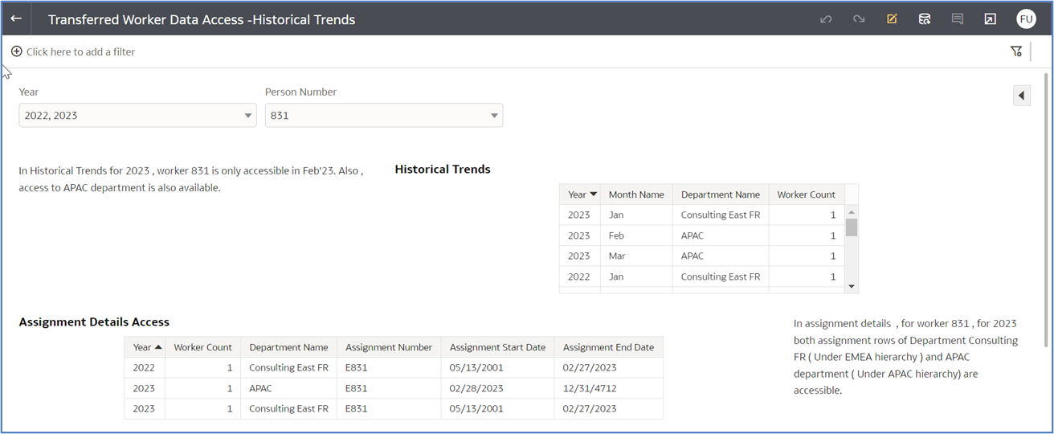Image resolution: width=1054 pixels, height=434 pixels.
Task: Open the filter bar settings funnel icon
Action: click(x=1016, y=51)
